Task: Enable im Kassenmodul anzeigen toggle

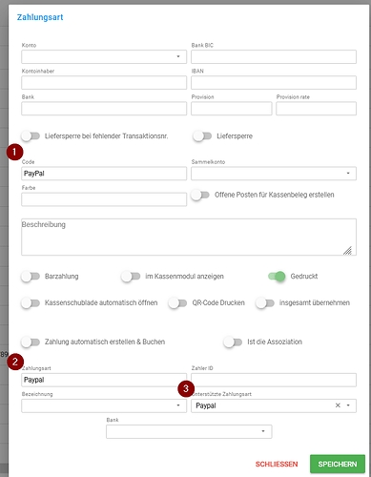Action: (131, 277)
